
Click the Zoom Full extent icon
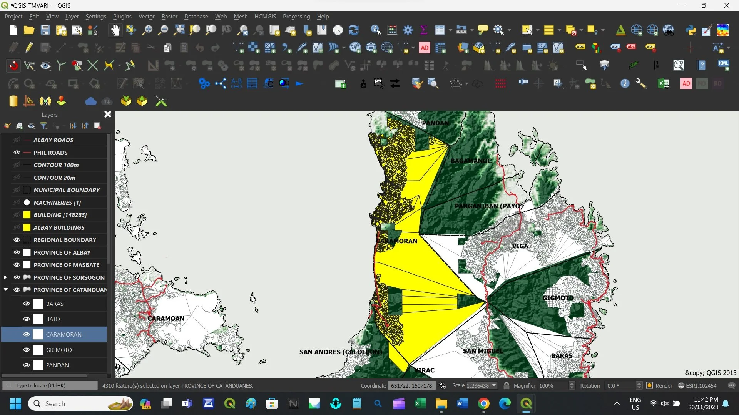(x=179, y=30)
